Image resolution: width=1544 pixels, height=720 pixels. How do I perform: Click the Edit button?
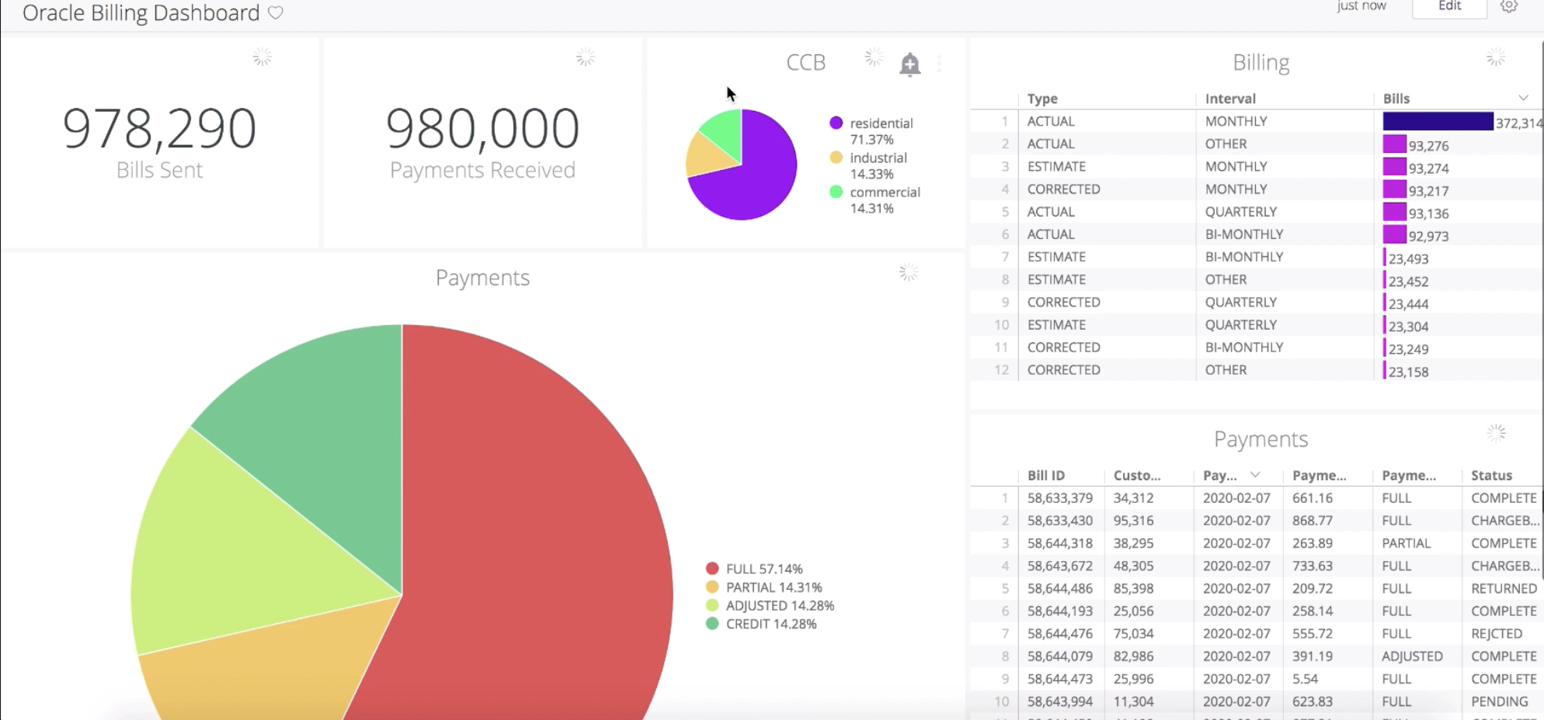point(1449,6)
